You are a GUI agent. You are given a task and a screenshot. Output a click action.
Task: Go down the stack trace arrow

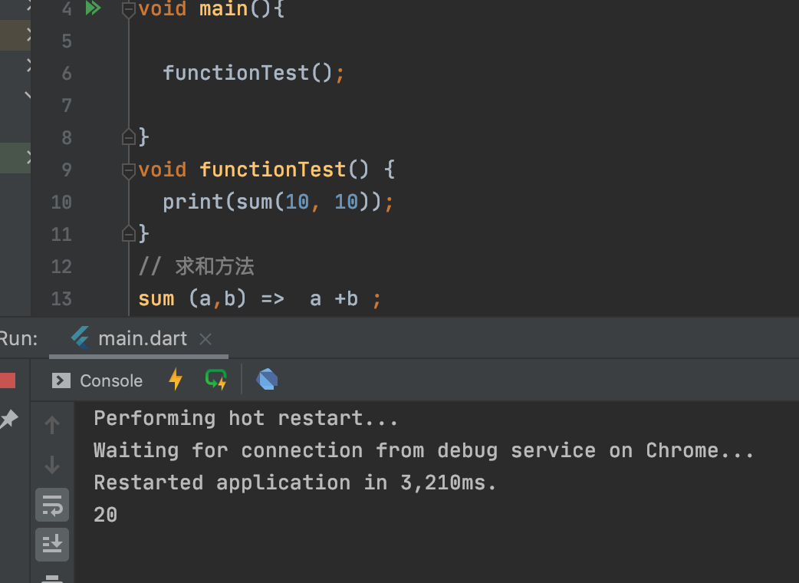tap(52, 464)
